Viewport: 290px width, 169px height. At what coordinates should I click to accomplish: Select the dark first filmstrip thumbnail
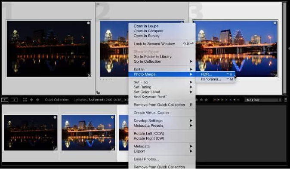31,133
